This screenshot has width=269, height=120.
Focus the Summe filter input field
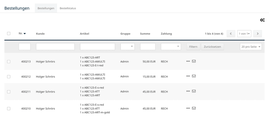coord(148,47)
